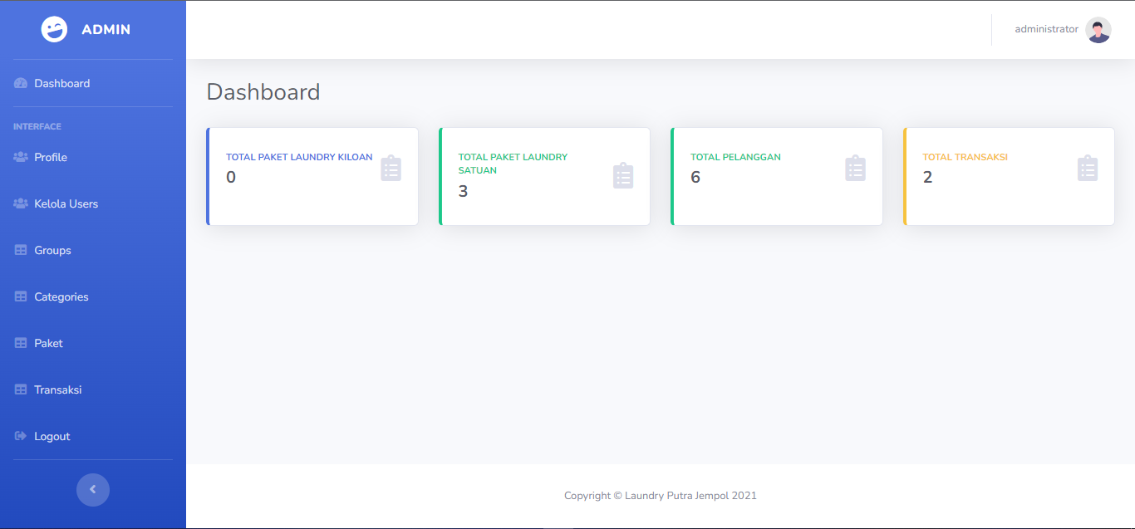Viewport: 1135px width, 529px height.
Task: Click the ADMIN brand title link
Action: [x=106, y=29]
